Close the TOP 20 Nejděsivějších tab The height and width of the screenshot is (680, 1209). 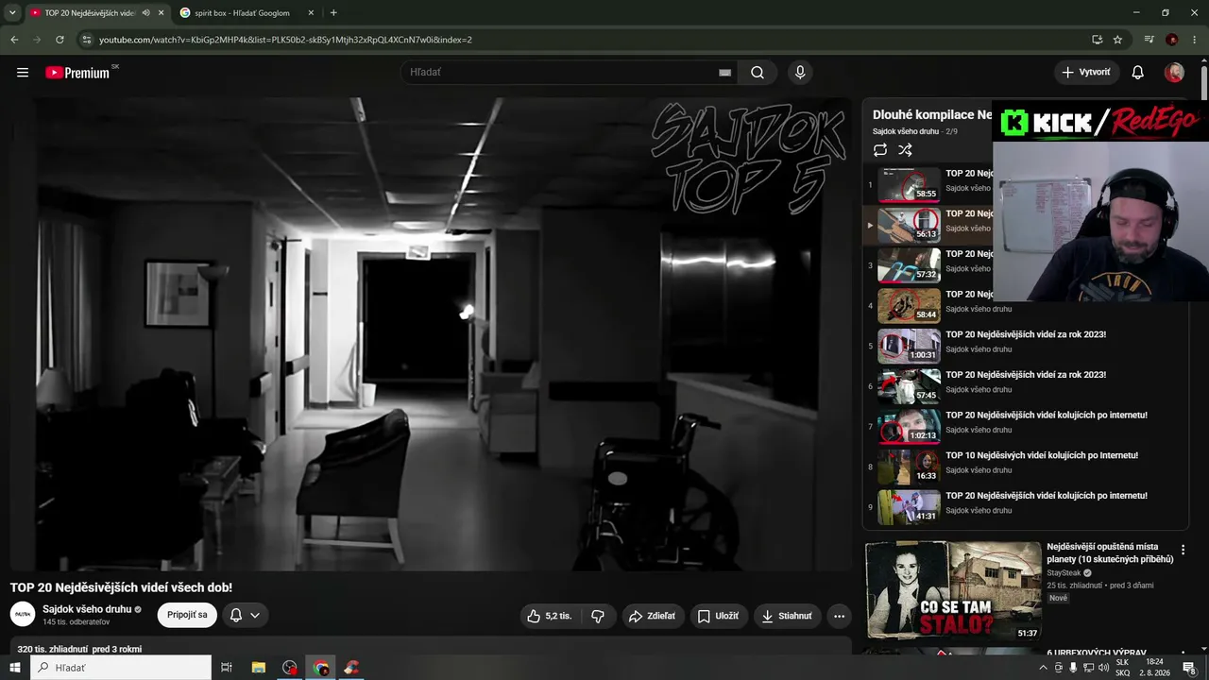(161, 13)
